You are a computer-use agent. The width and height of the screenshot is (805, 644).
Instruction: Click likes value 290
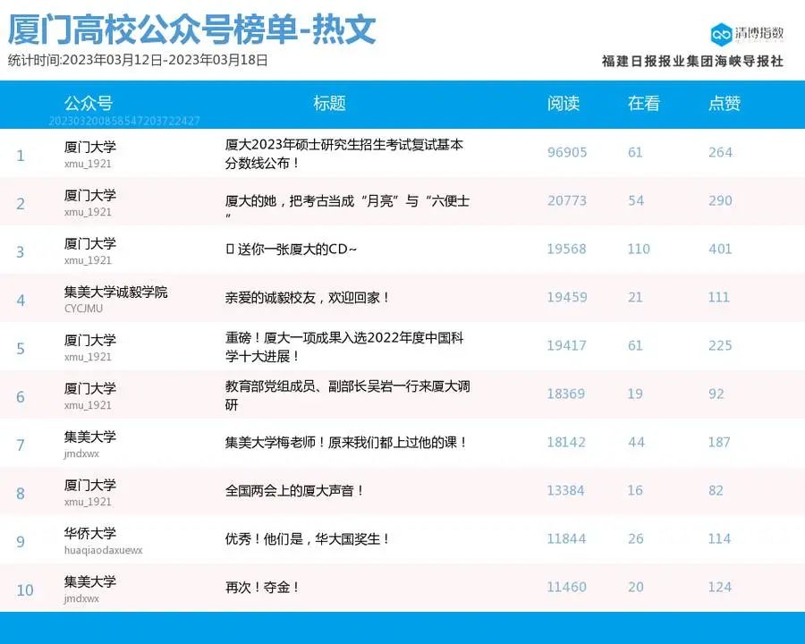click(x=720, y=200)
